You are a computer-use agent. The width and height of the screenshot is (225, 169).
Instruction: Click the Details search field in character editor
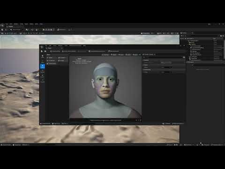pyautogui.click(x=163, y=57)
